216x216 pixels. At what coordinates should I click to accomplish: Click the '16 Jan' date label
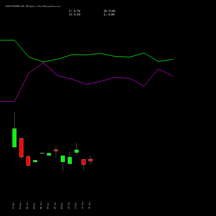pos(89,206)
